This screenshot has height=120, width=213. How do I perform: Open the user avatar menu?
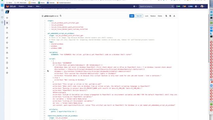click(203, 6)
